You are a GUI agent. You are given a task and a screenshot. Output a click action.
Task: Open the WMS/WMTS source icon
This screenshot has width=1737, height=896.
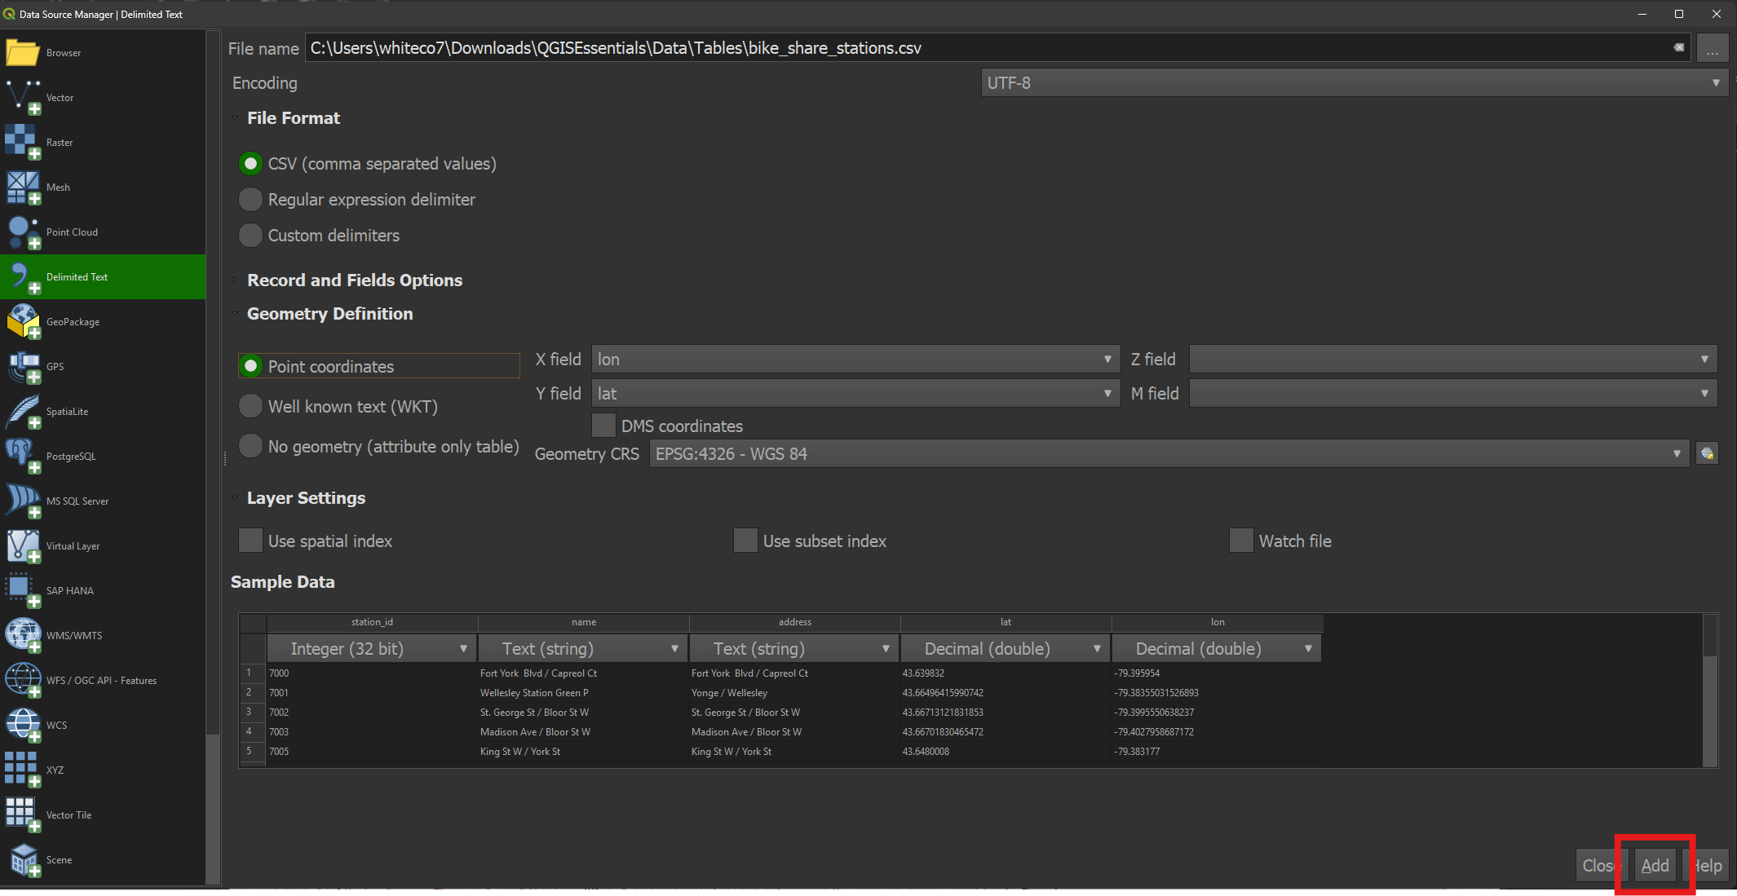(x=23, y=636)
